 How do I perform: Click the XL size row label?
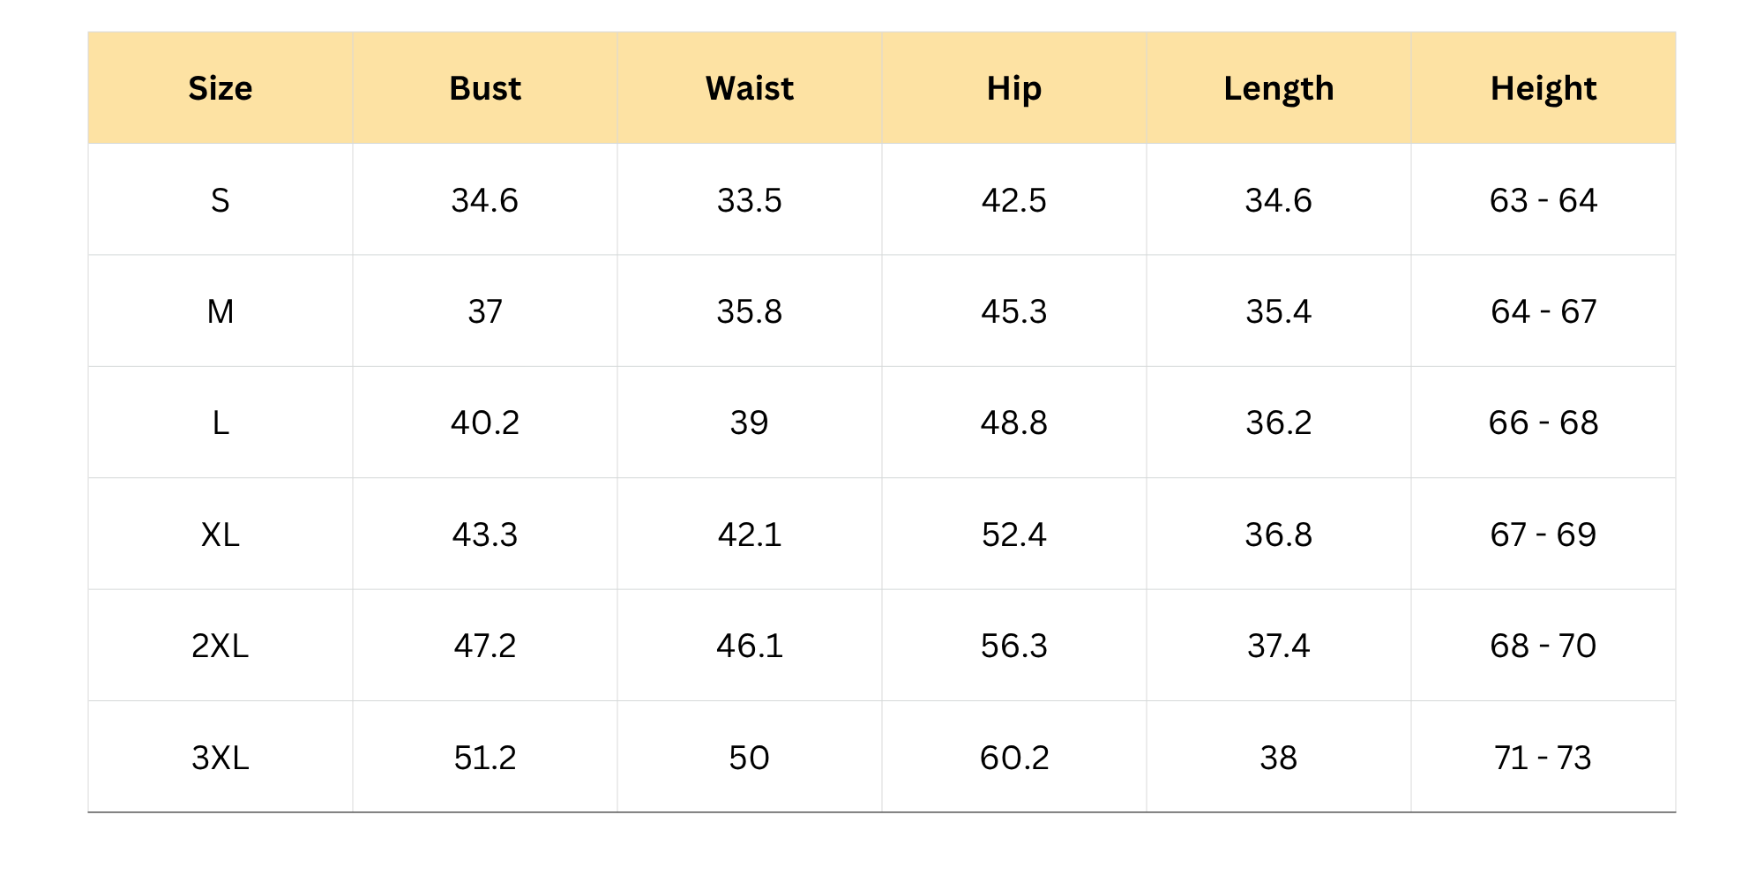pyautogui.click(x=220, y=534)
